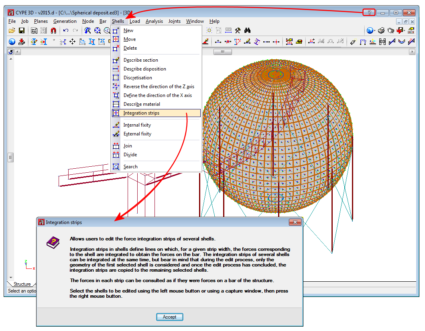Click the delete node red cross icon
Image resolution: width=425 pixels, height=331 pixels.
tap(228, 41)
